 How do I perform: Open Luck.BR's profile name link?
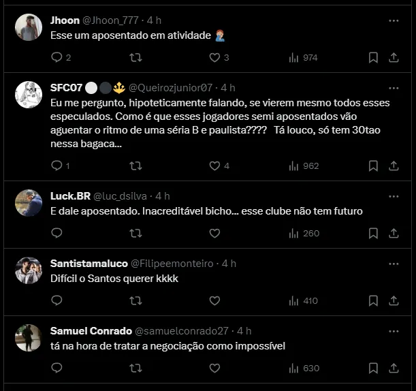point(70,196)
